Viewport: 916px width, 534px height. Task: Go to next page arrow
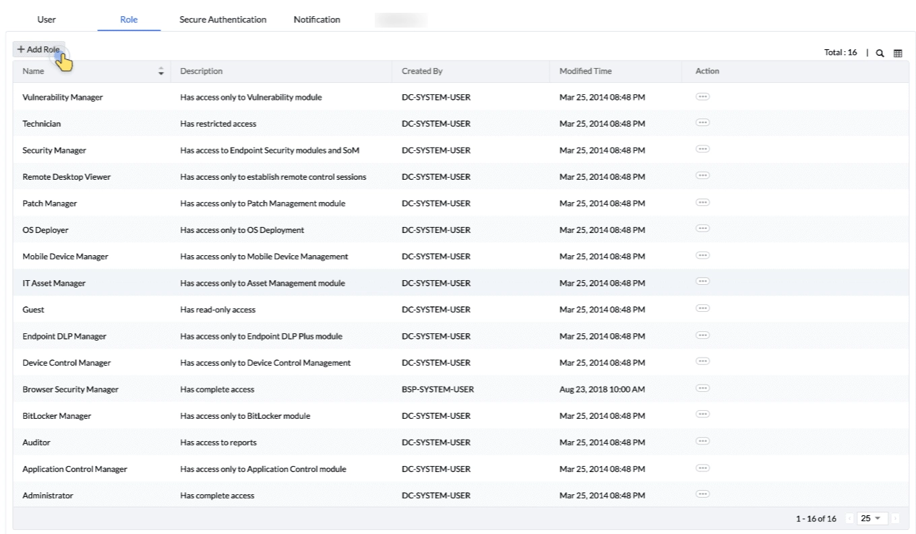tap(896, 519)
